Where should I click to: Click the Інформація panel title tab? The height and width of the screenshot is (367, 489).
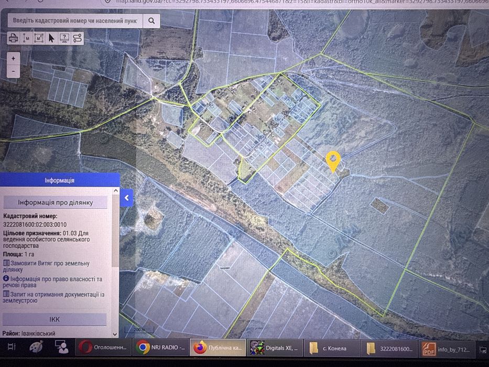60,180
